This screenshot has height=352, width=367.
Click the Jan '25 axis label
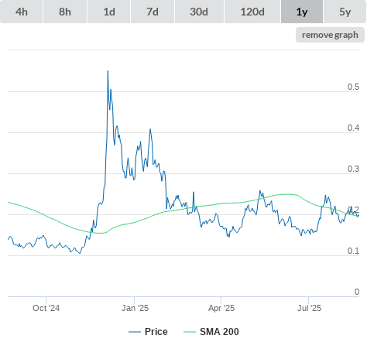pyautogui.click(x=135, y=308)
